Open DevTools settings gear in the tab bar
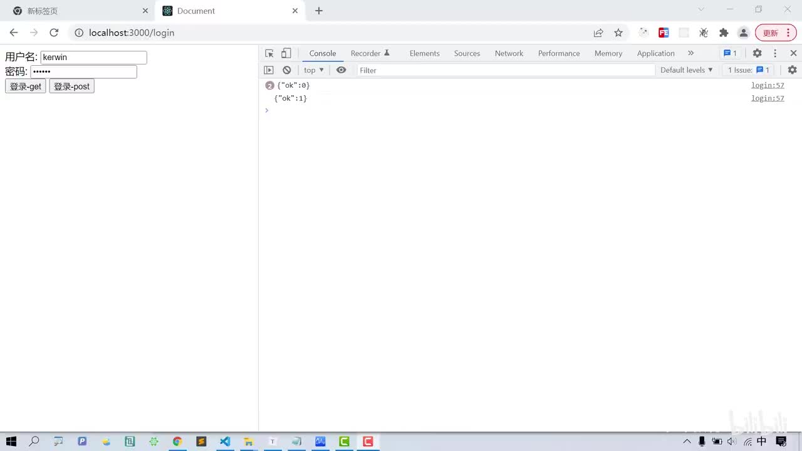 (x=757, y=53)
